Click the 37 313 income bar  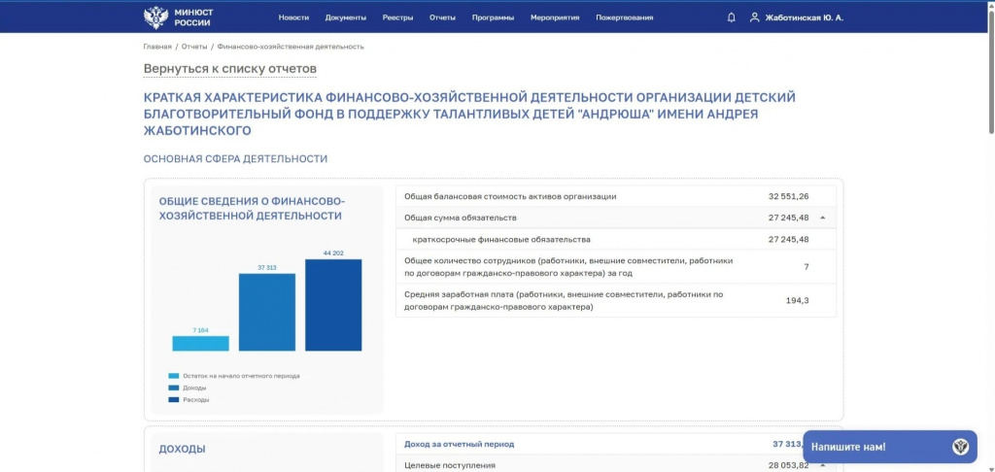pos(267,312)
